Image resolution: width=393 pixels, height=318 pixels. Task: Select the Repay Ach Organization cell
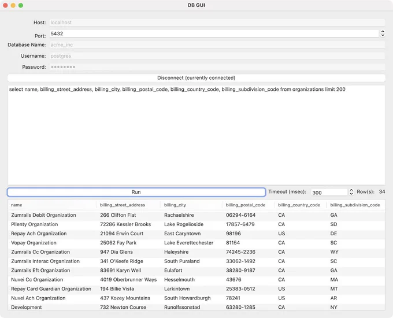point(39,234)
